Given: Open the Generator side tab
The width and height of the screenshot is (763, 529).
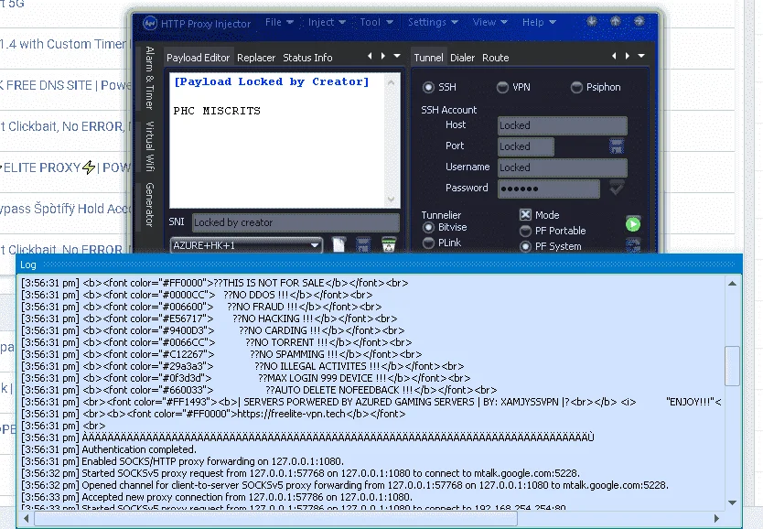Looking at the screenshot, I should click(x=150, y=204).
